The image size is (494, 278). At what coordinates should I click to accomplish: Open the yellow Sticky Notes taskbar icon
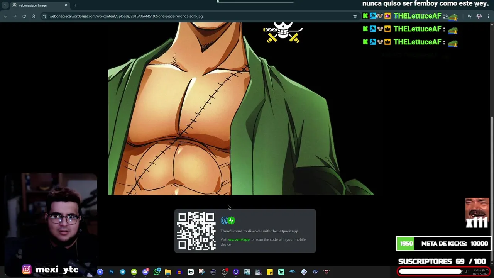pyautogui.click(x=270, y=272)
